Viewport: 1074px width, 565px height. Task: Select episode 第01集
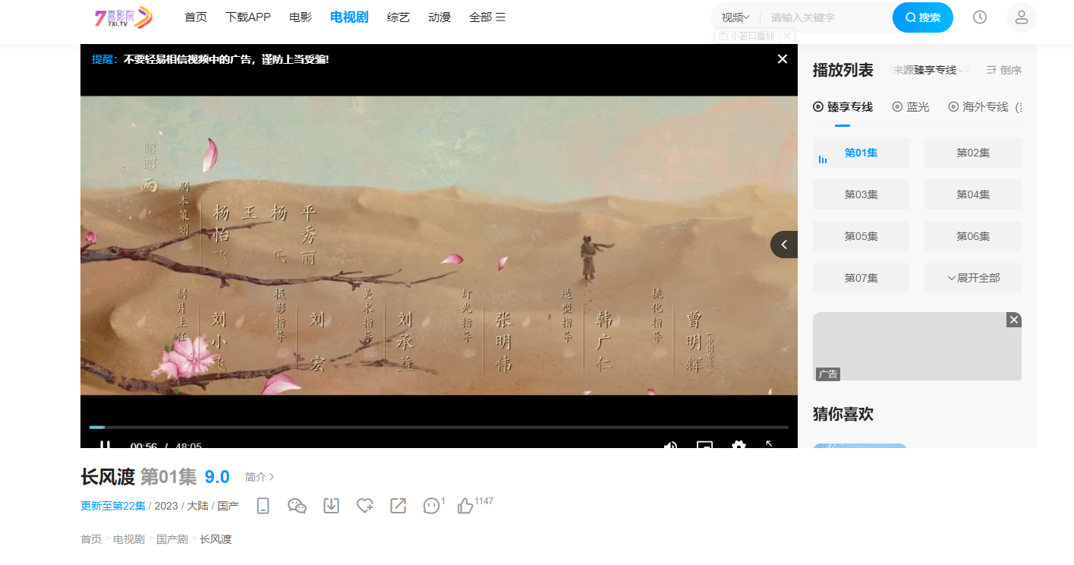[861, 153]
